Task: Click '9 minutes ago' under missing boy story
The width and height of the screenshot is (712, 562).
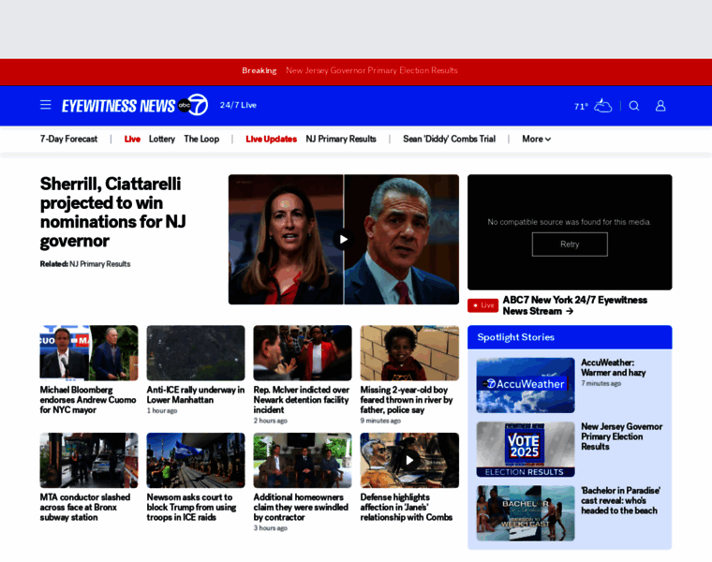Action: [x=380, y=421]
